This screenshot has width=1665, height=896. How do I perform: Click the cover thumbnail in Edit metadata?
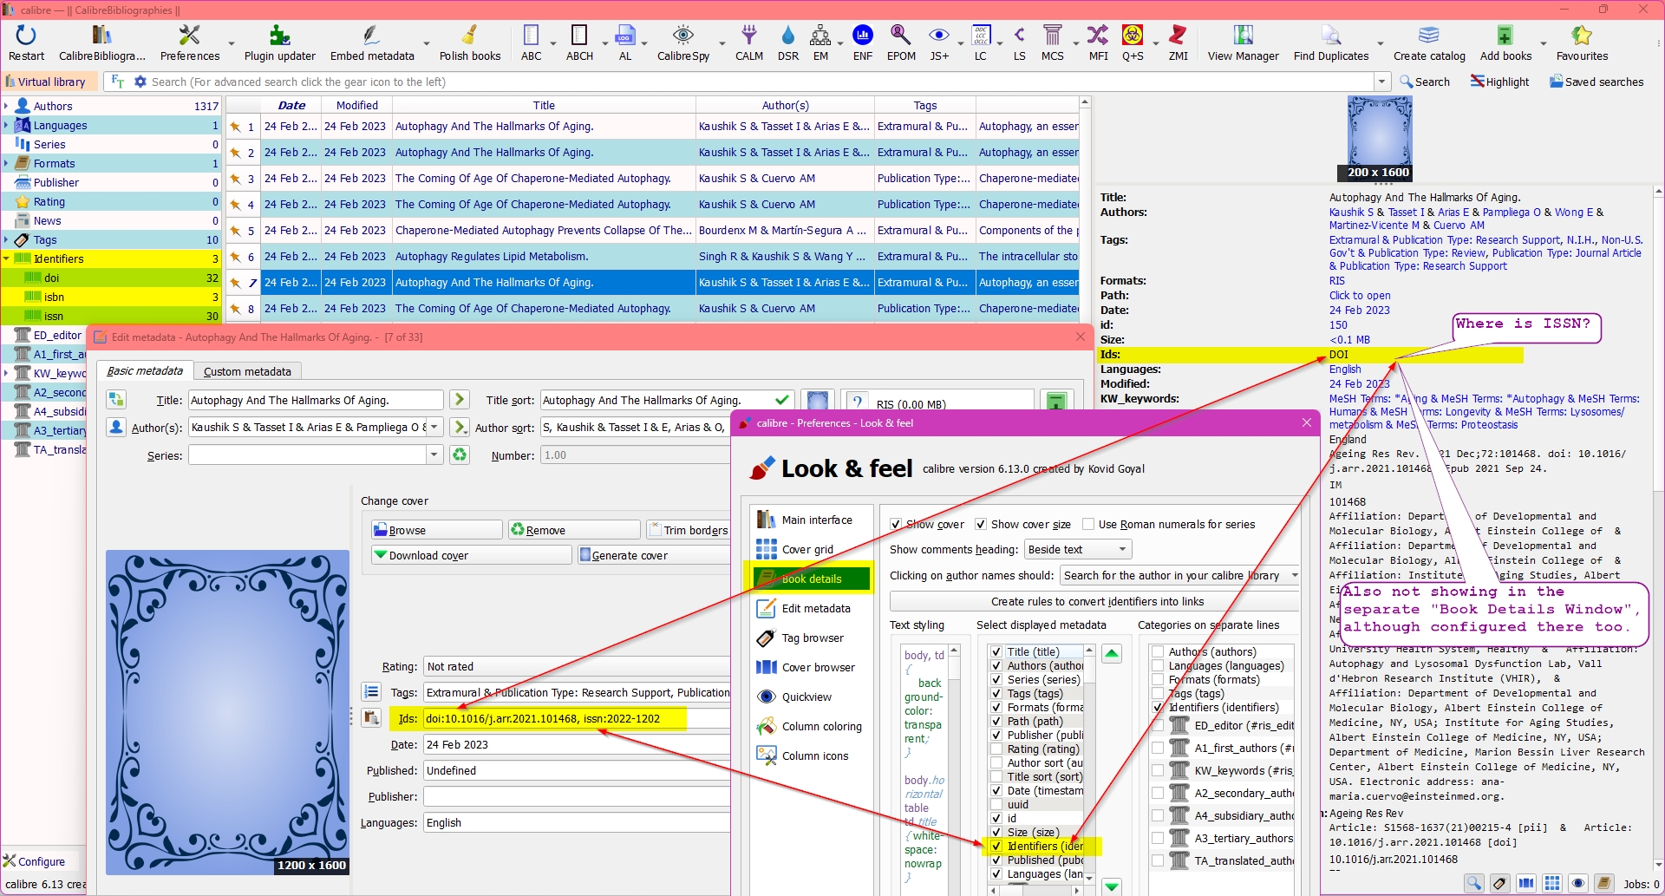click(x=227, y=712)
